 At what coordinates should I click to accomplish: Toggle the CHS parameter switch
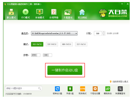tap(47, 55)
